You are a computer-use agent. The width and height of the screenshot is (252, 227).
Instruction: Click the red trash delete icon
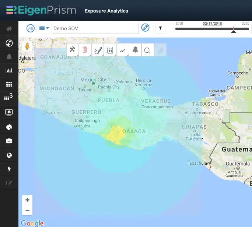click(85, 50)
